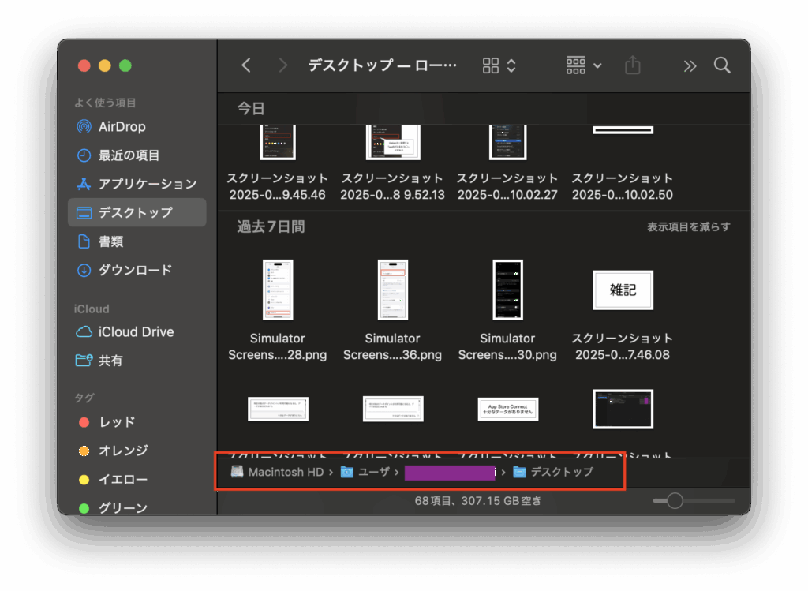This screenshot has height=591, width=808.
Task: Open iCloud Drive in the sidebar
Action: 137,332
